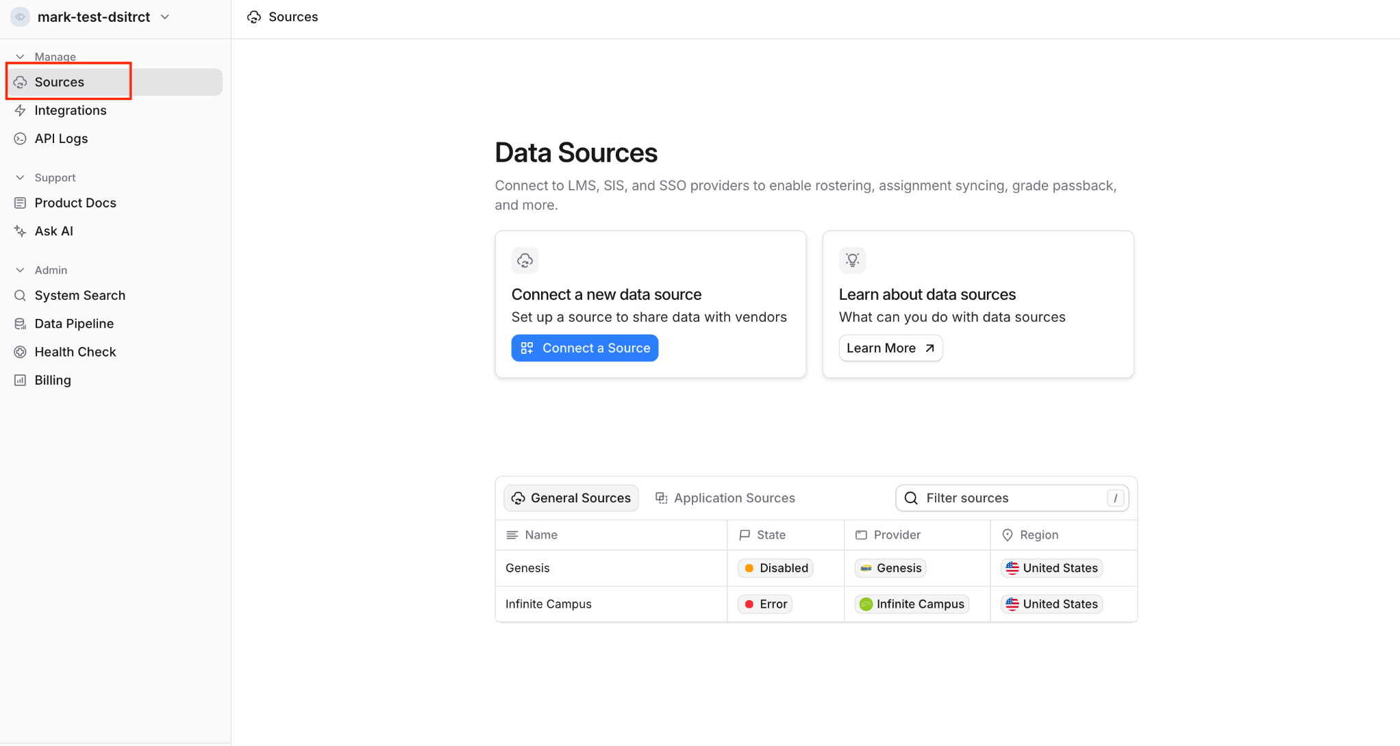Collapse the Support section chevron
Image resolution: width=1400 pixels, height=746 pixels.
20,177
